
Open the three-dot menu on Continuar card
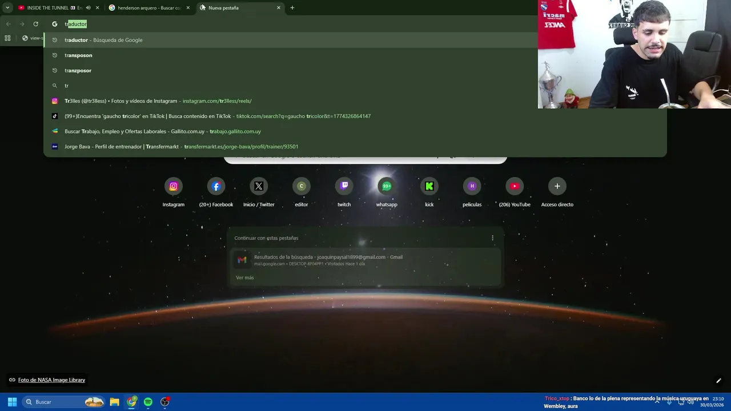coord(492,238)
